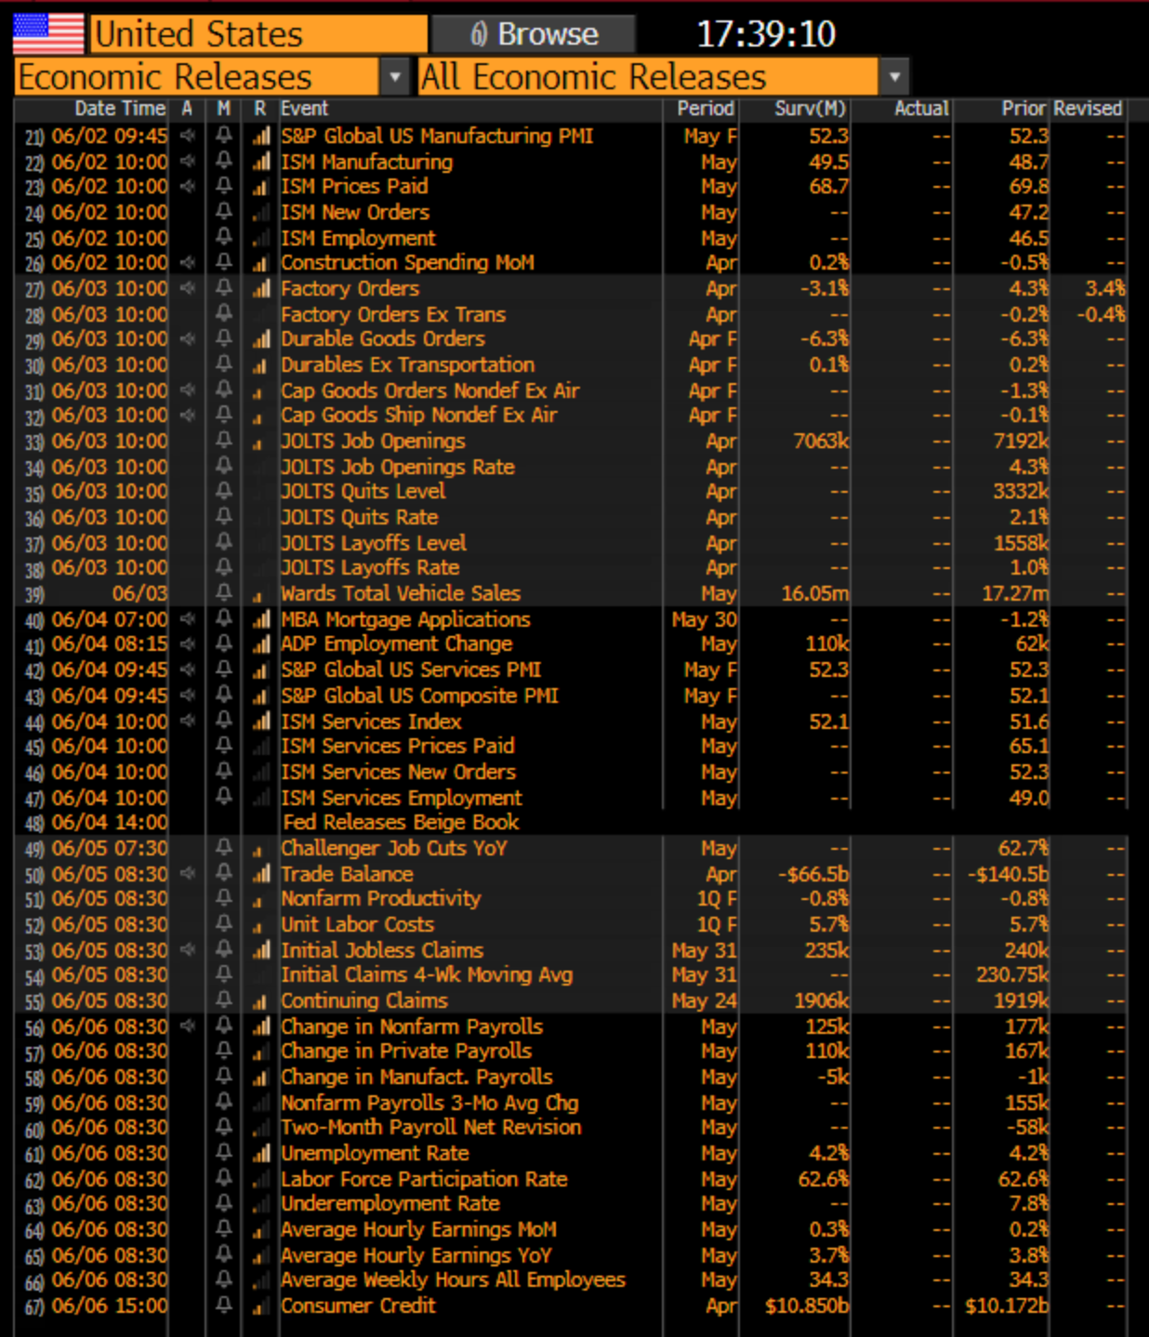Image resolution: width=1149 pixels, height=1337 pixels.
Task: Open the Browse button
Action: click(534, 34)
